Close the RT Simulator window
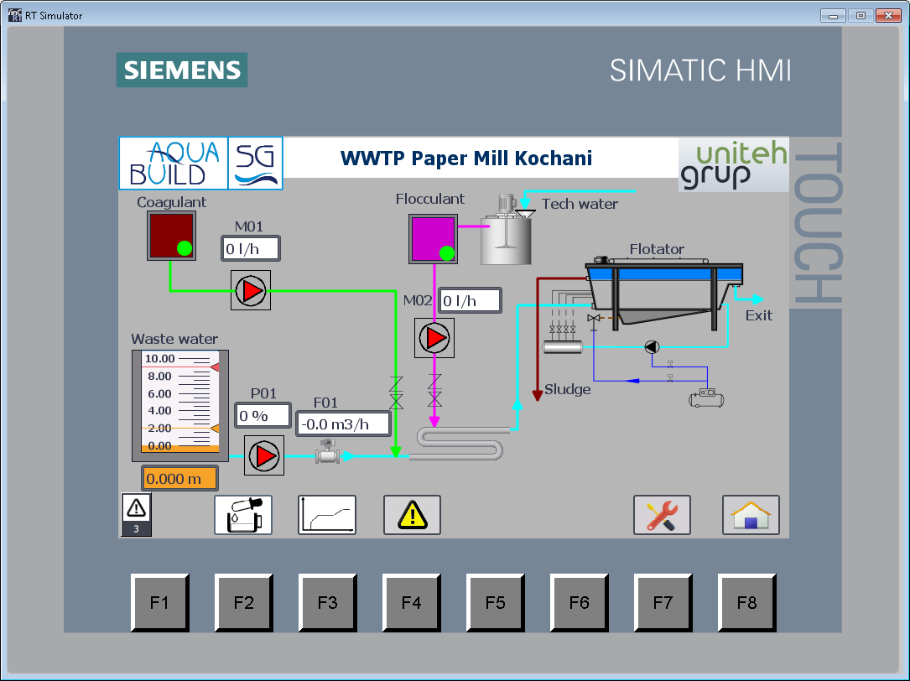Screen dimensions: 910x681 click(888, 16)
